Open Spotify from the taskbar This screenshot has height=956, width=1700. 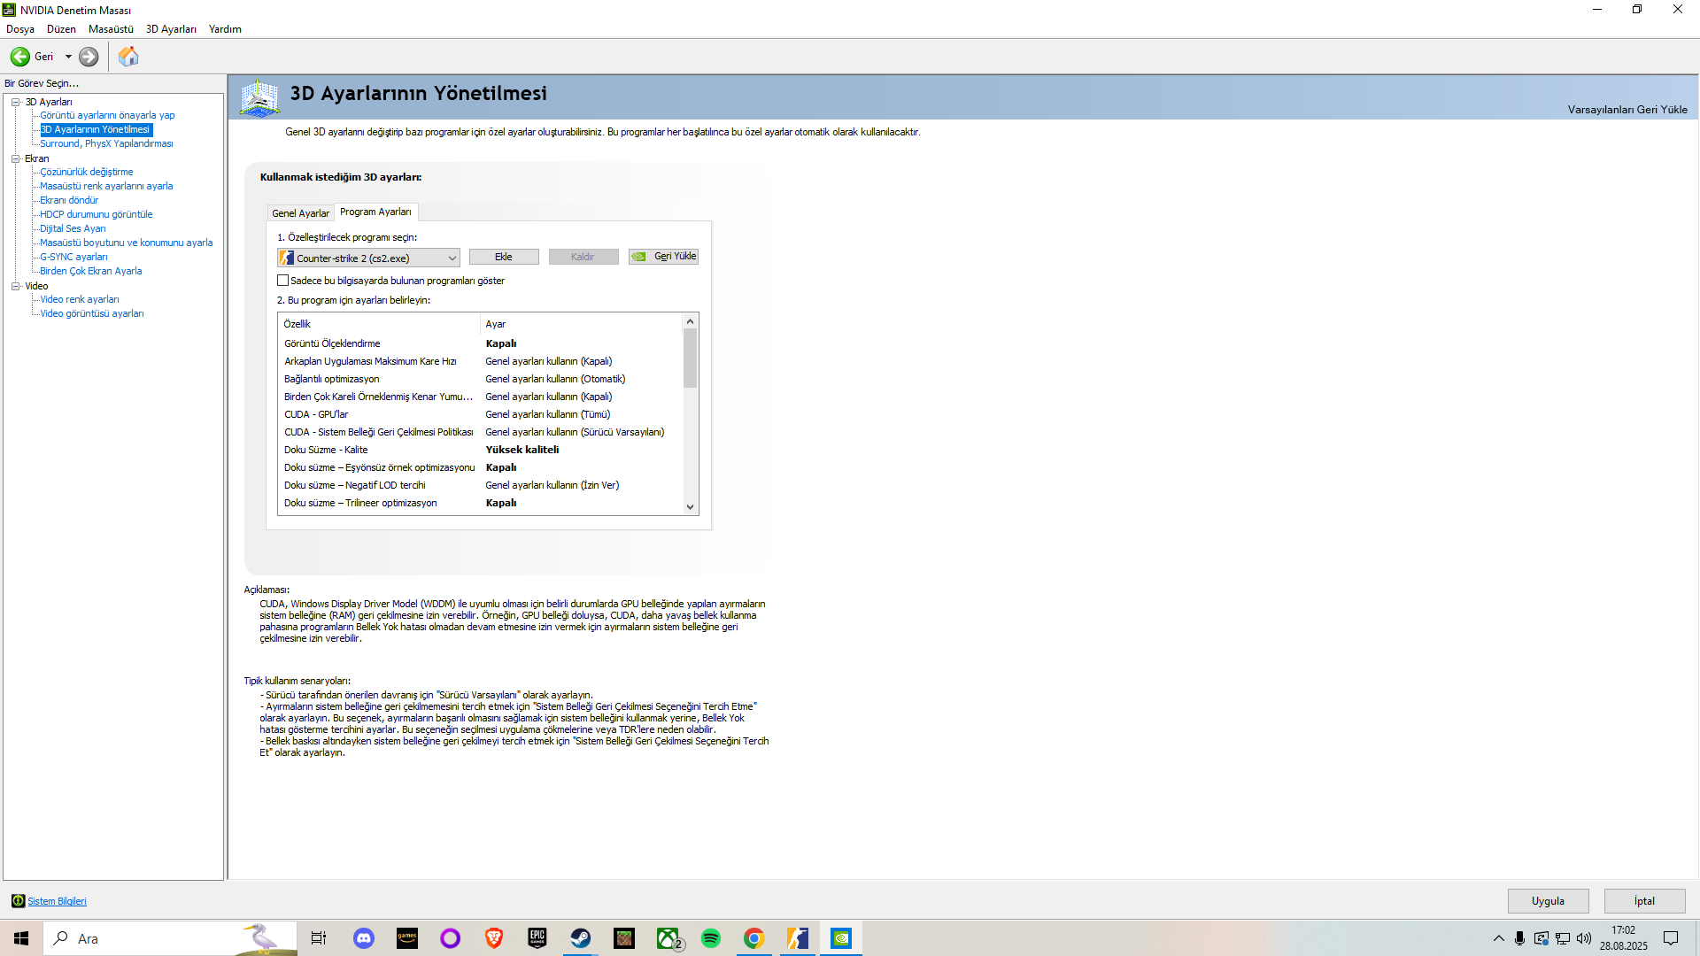tap(711, 938)
